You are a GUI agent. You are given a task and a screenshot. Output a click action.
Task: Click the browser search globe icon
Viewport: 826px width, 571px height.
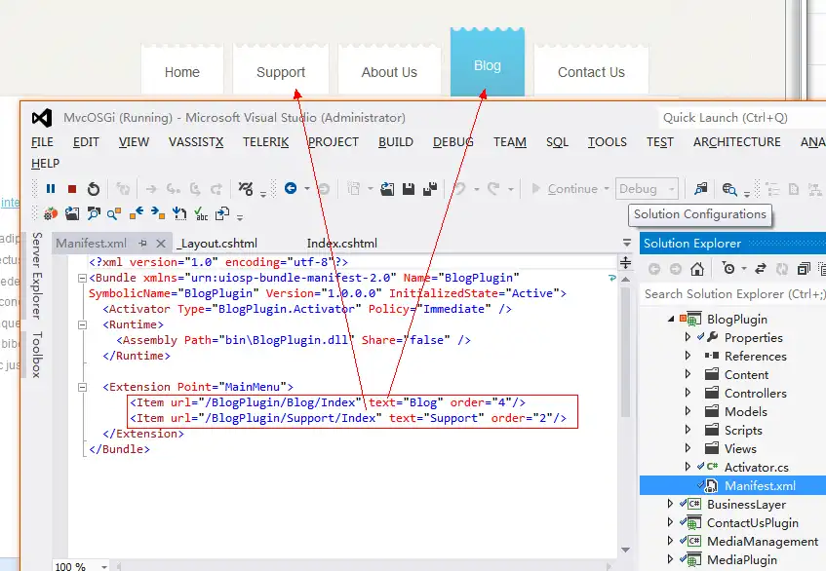729,189
